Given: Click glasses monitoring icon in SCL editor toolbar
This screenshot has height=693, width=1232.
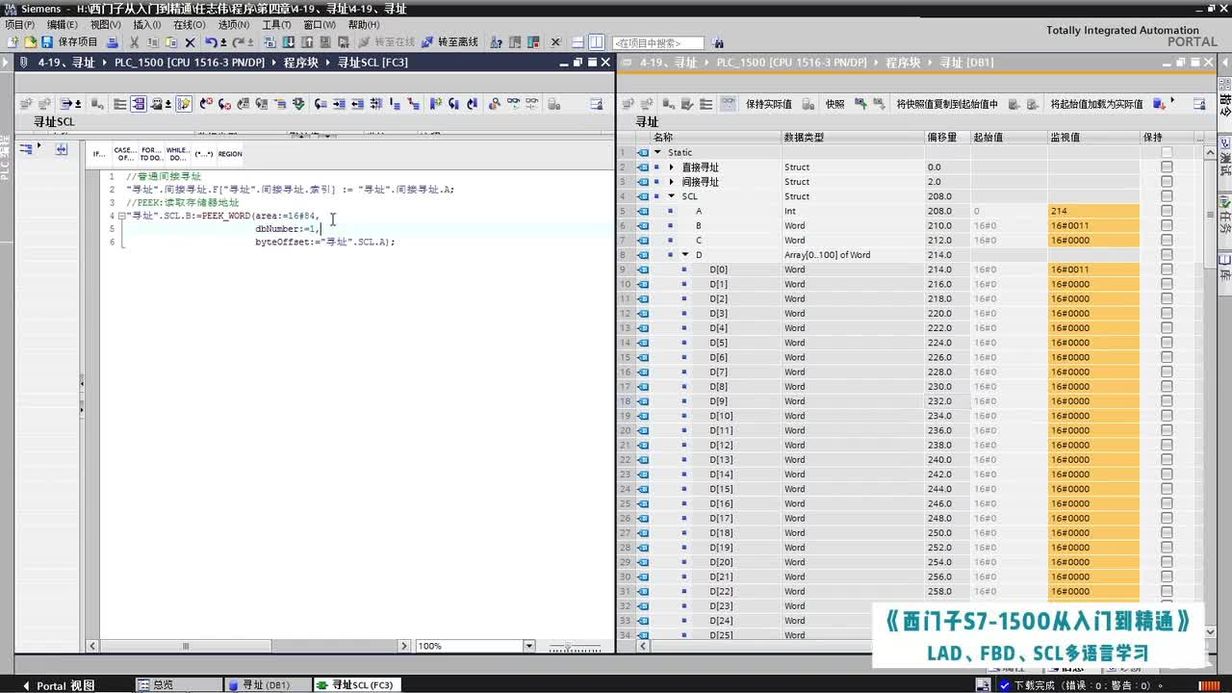Looking at the screenshot, I should coord(514,104).
